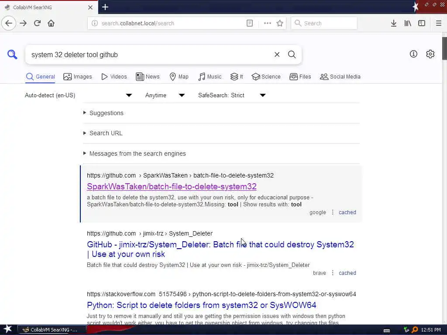Open the Firefox hamburger menu
447x335 pixels.
(x=439, y=23)
